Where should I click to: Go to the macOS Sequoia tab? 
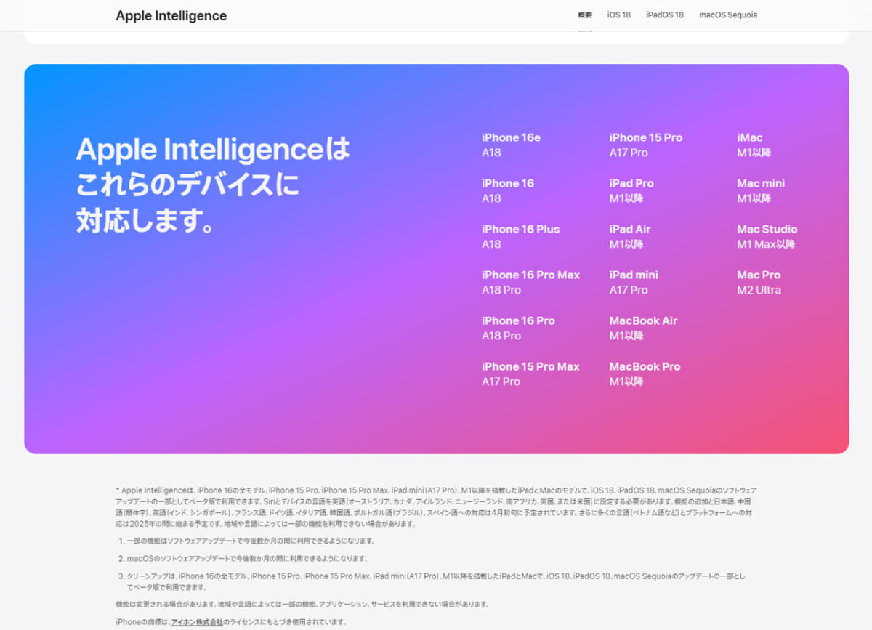click(x=728, y=15)
